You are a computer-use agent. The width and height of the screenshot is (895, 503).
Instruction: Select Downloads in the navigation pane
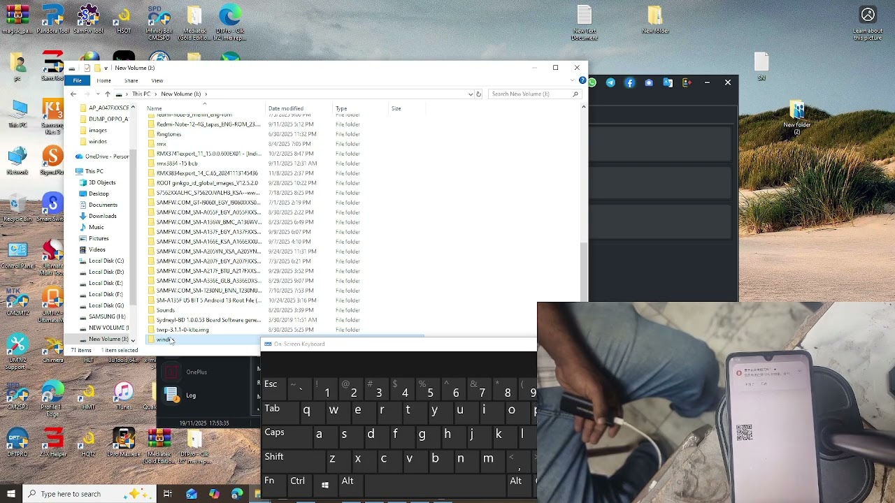[x=103, y=216]
